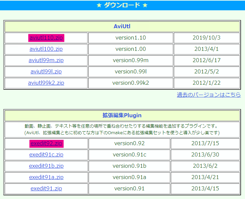The image size is (245, 199).
Task: Click the version0.99m cell
Action: [x=130, y=60]
